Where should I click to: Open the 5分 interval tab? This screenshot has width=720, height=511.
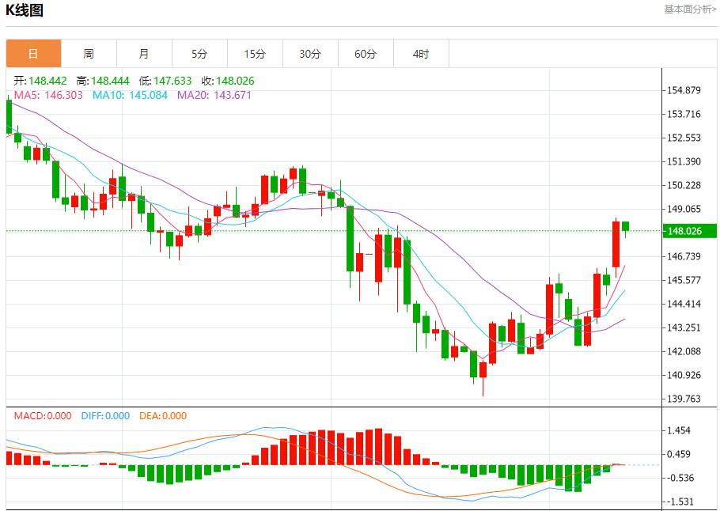click(x=199, y=54)
